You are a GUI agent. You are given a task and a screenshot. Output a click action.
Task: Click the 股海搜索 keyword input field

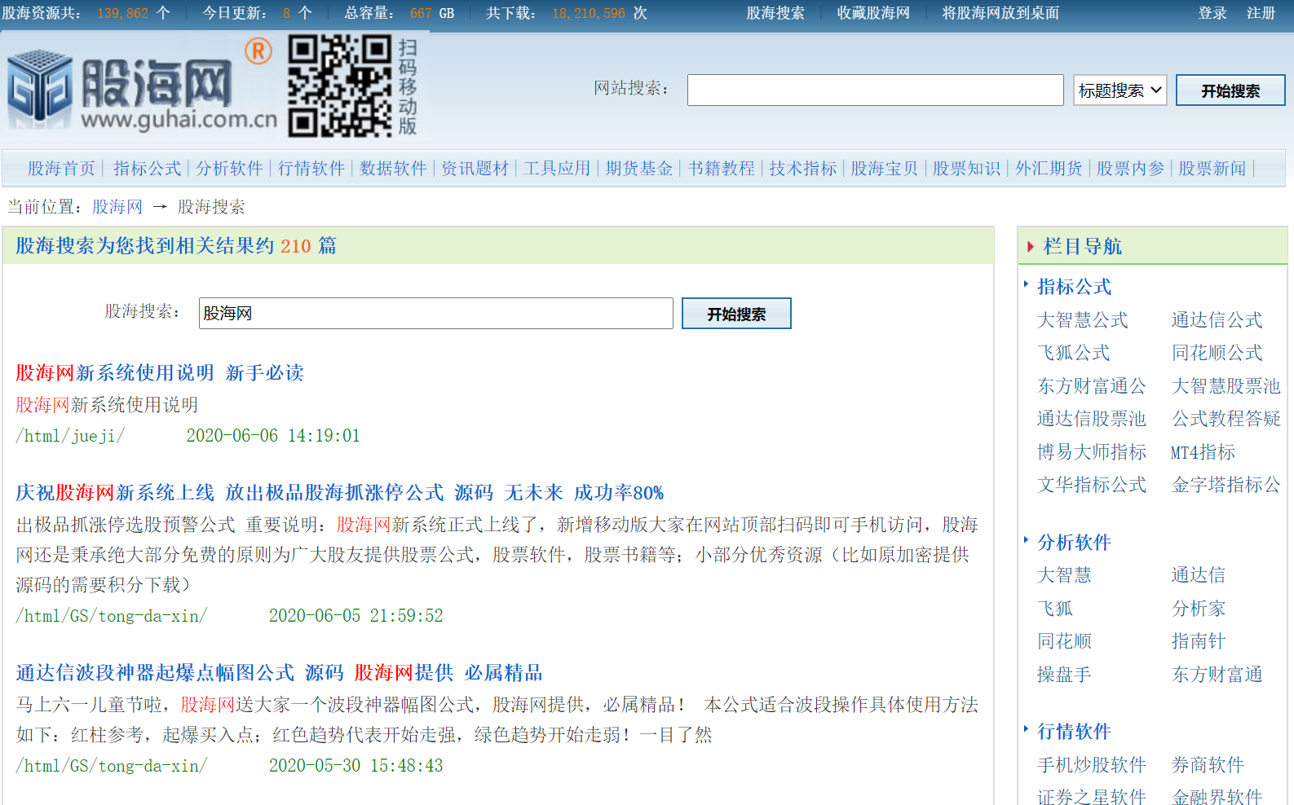tap(435, 314)
